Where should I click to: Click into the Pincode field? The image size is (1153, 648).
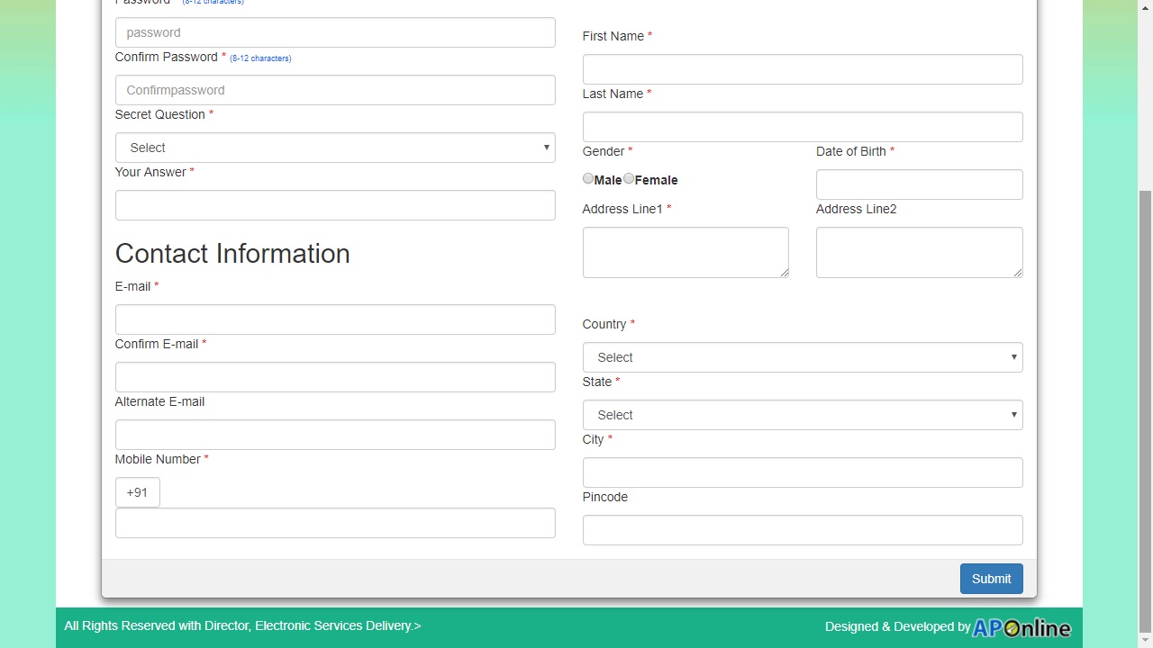coord(802,530)
